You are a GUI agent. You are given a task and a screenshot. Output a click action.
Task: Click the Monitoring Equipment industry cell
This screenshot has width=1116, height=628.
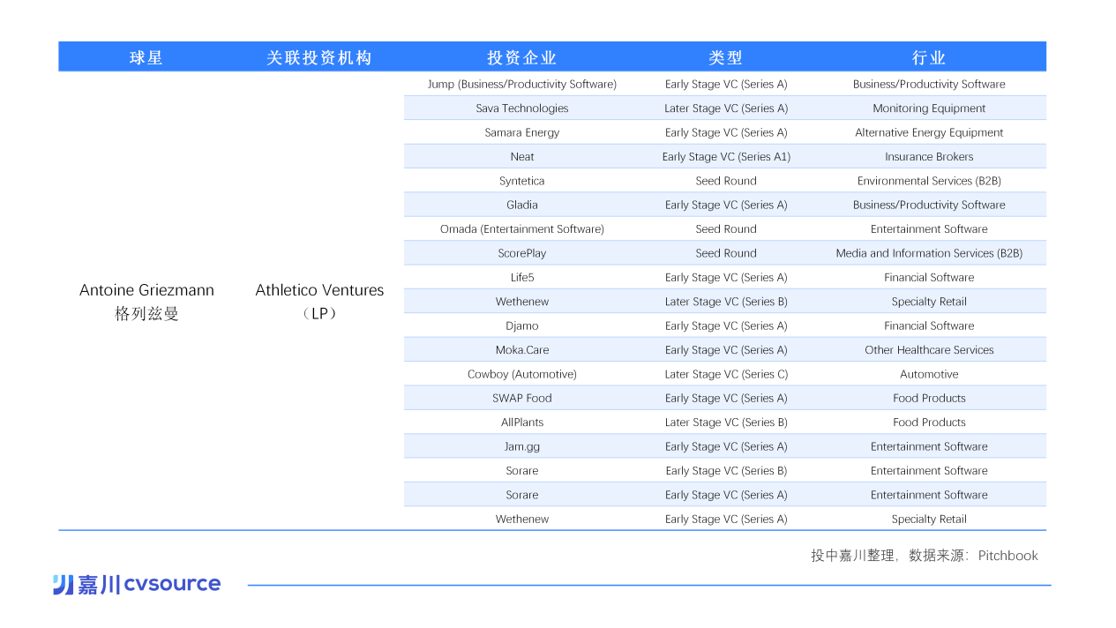[929, 108]
